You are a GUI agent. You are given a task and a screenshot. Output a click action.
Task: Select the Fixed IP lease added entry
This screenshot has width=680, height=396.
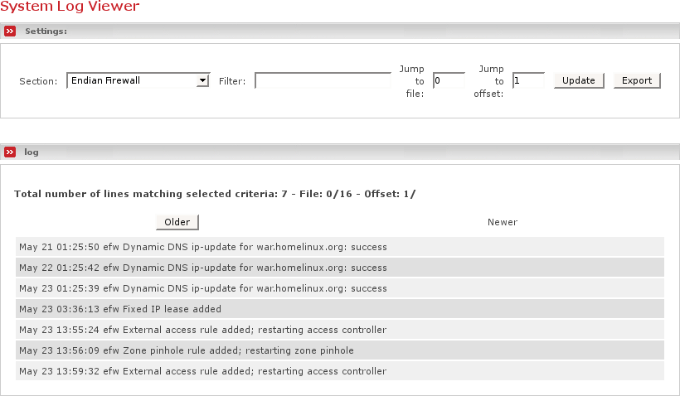coord(120,309)
